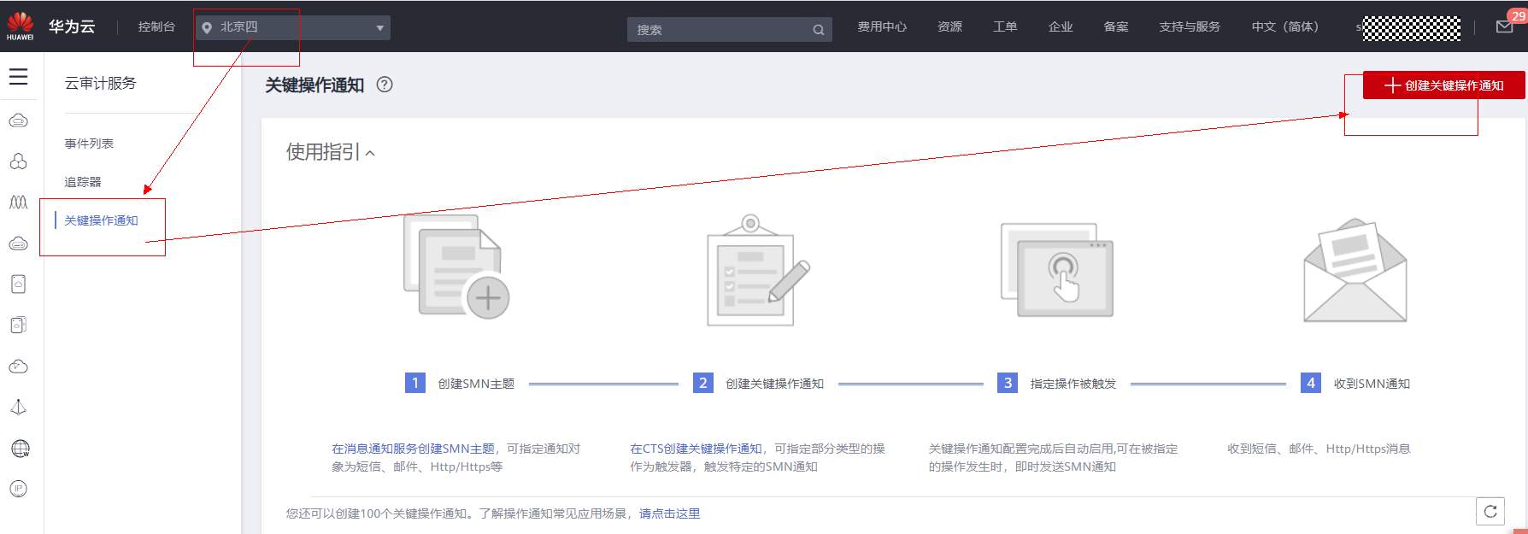Click the 29 unread badge
This screenshot has height=534, width=1528.
tap(1518, 15)
